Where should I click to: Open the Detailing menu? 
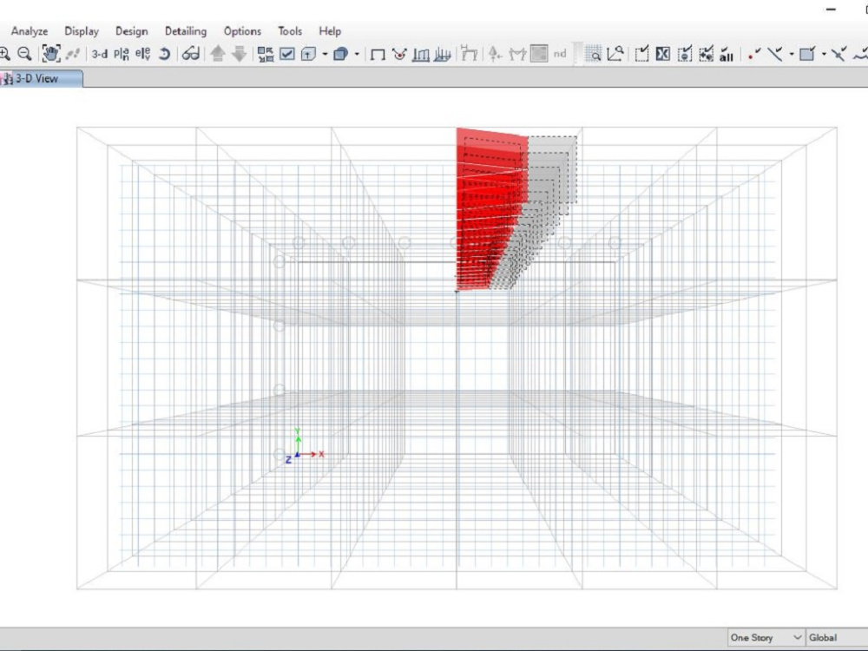185,30
